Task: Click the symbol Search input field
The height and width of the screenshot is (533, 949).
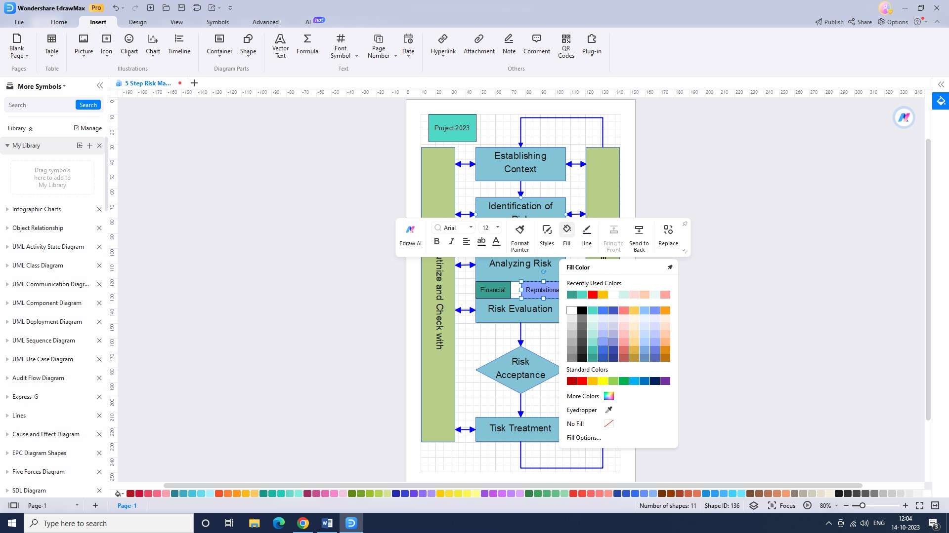Action: (x=40, y=105)
